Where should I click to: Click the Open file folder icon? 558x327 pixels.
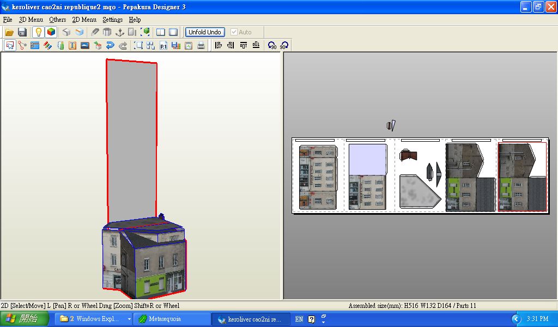point(9,32)
